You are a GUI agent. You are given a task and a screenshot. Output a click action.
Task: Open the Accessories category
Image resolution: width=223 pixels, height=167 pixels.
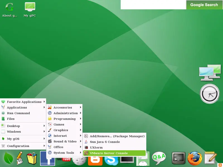coord(64,107)
